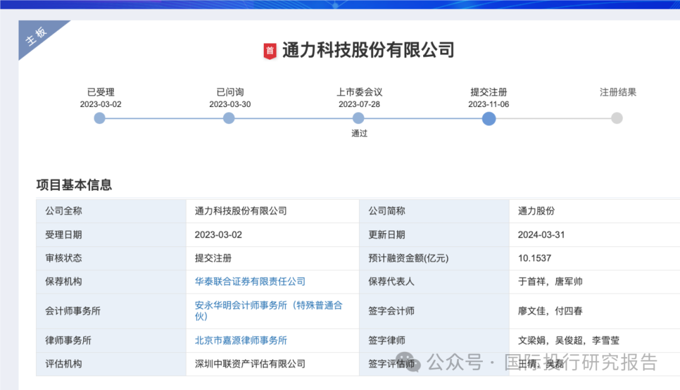Open the 安永华明会计师事务所 link
The width and height of the screenshot is (680, 390).
click(269, 311)
